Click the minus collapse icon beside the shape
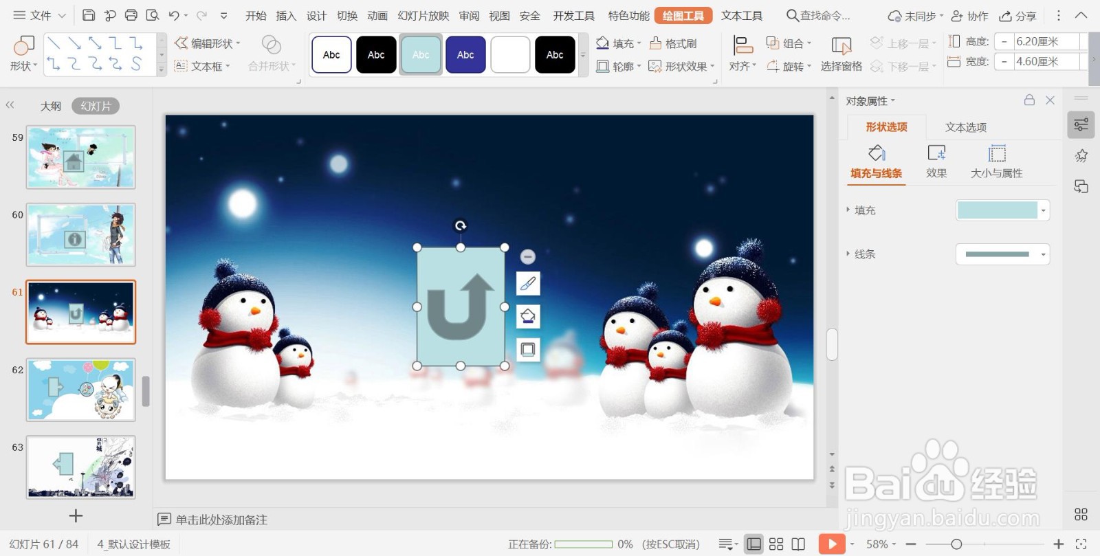This screenshot has height=556, width=1100. [x=528, y=256]
